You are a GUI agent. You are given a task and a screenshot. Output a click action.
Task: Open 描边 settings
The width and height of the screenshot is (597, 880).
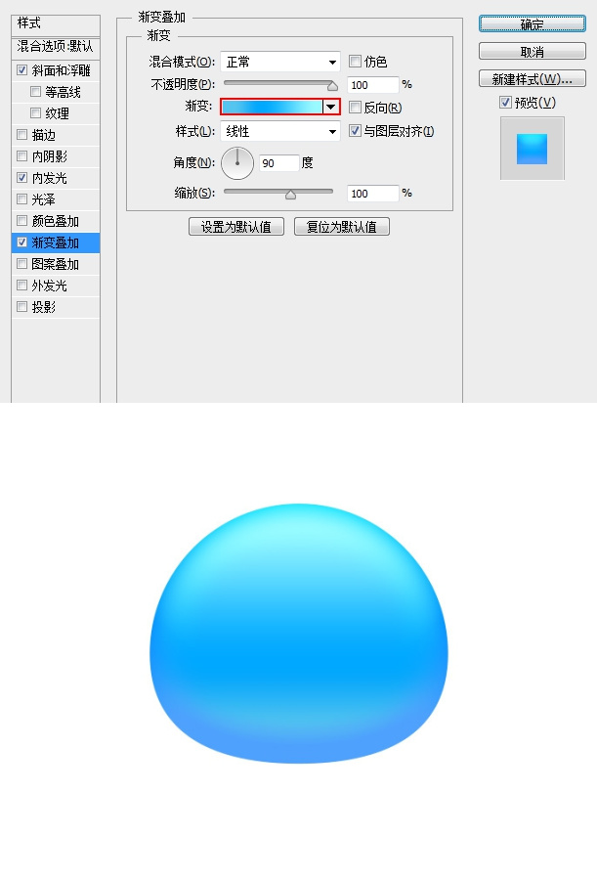click(x=44, y=135)
